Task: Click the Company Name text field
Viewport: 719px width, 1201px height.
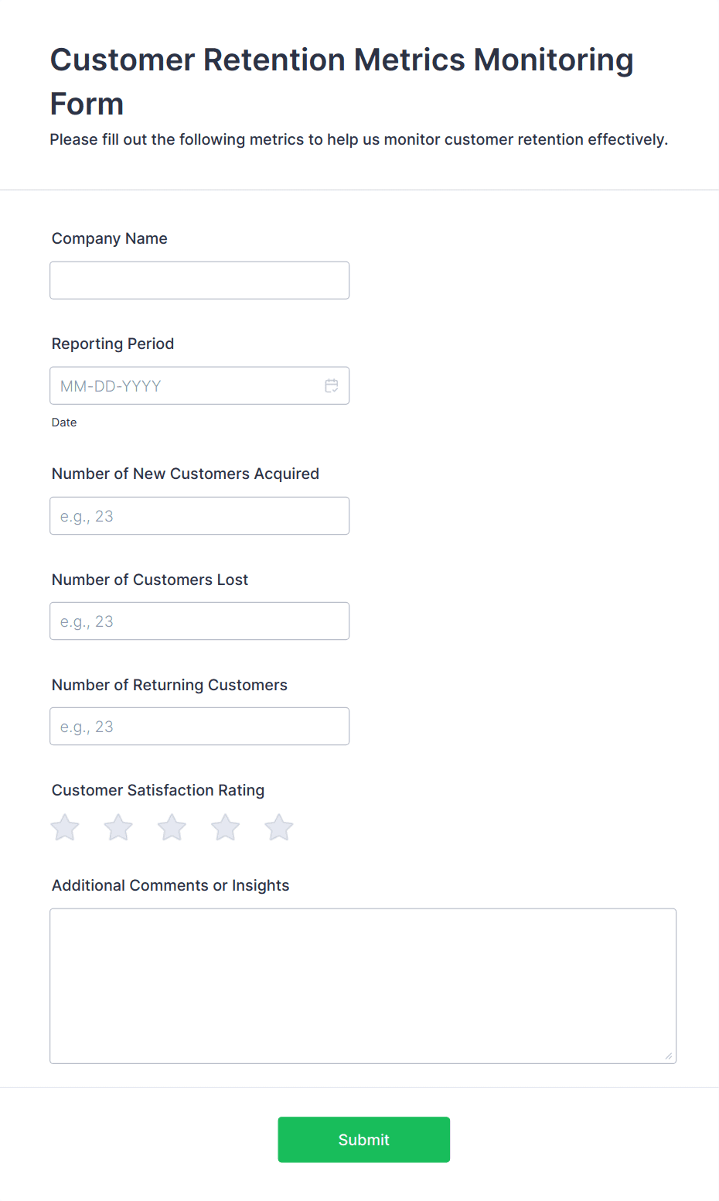Action: coord(199,280)
